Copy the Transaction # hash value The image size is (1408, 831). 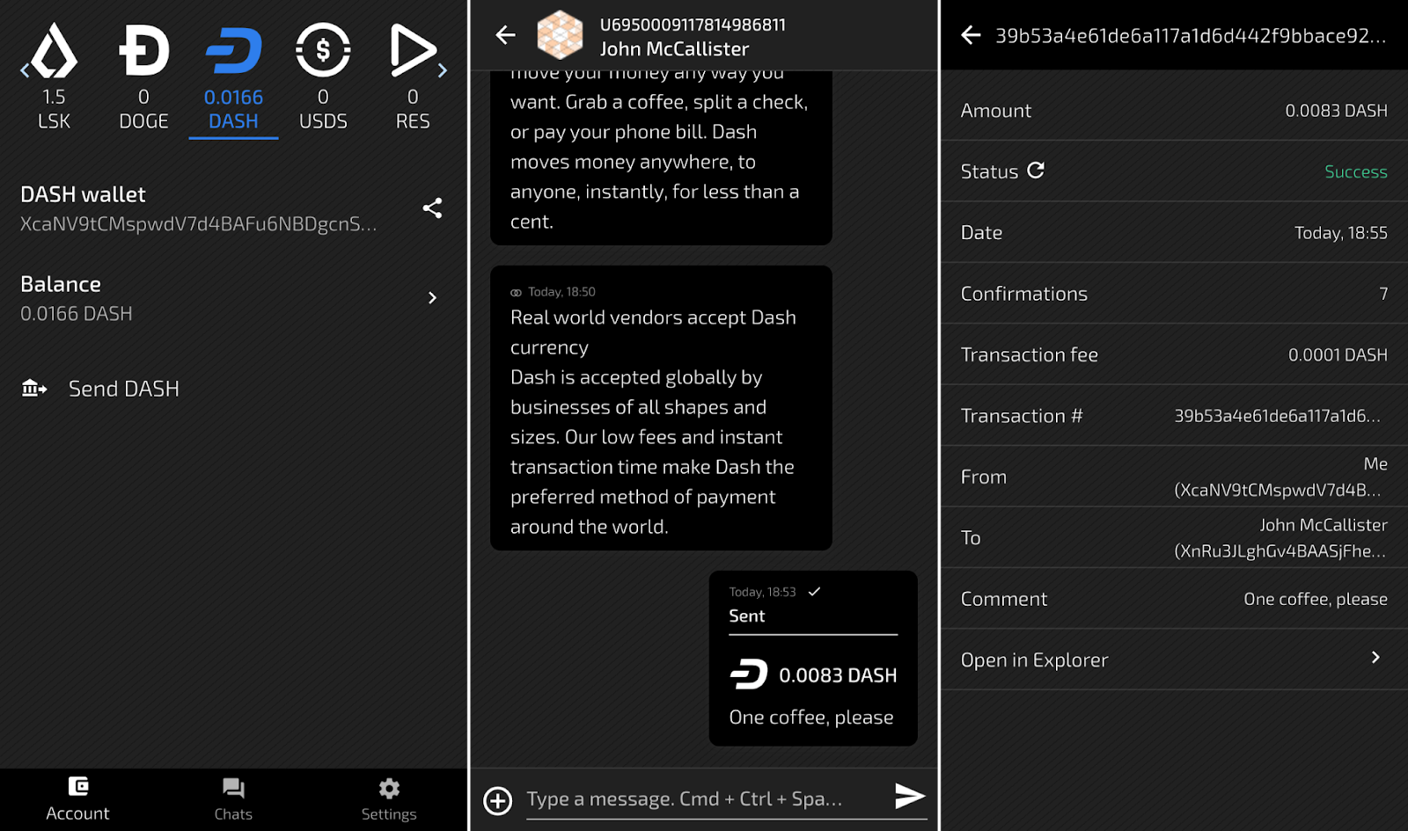coord(1277,416)
